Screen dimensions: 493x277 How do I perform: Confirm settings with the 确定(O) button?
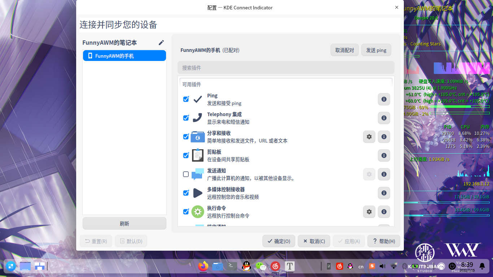pos(279,241)
